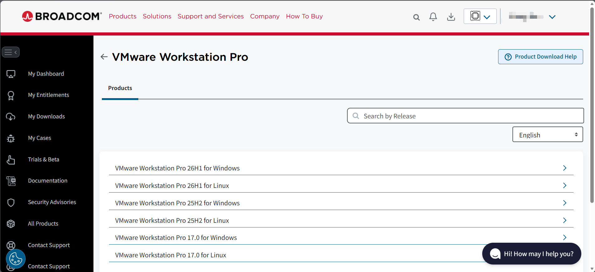Click the Product Download Help button

click(540, 57)
